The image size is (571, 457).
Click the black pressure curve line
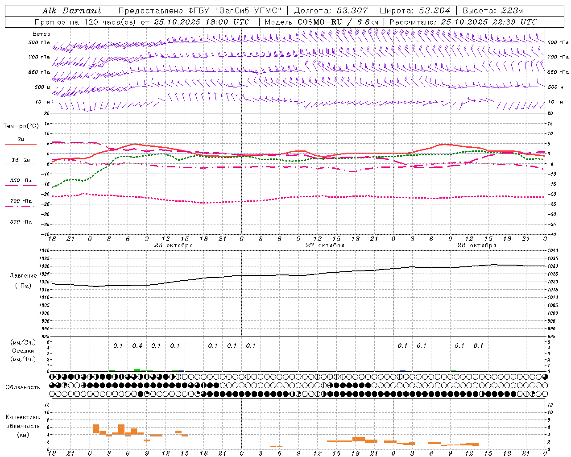pyautogui.click(x=298, y=275)
